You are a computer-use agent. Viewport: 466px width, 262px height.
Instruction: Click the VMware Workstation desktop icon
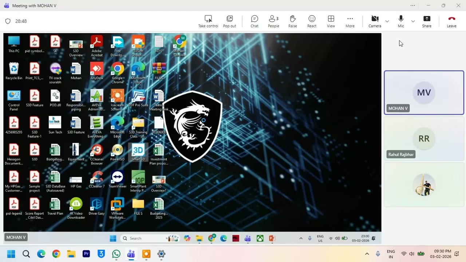117,209
